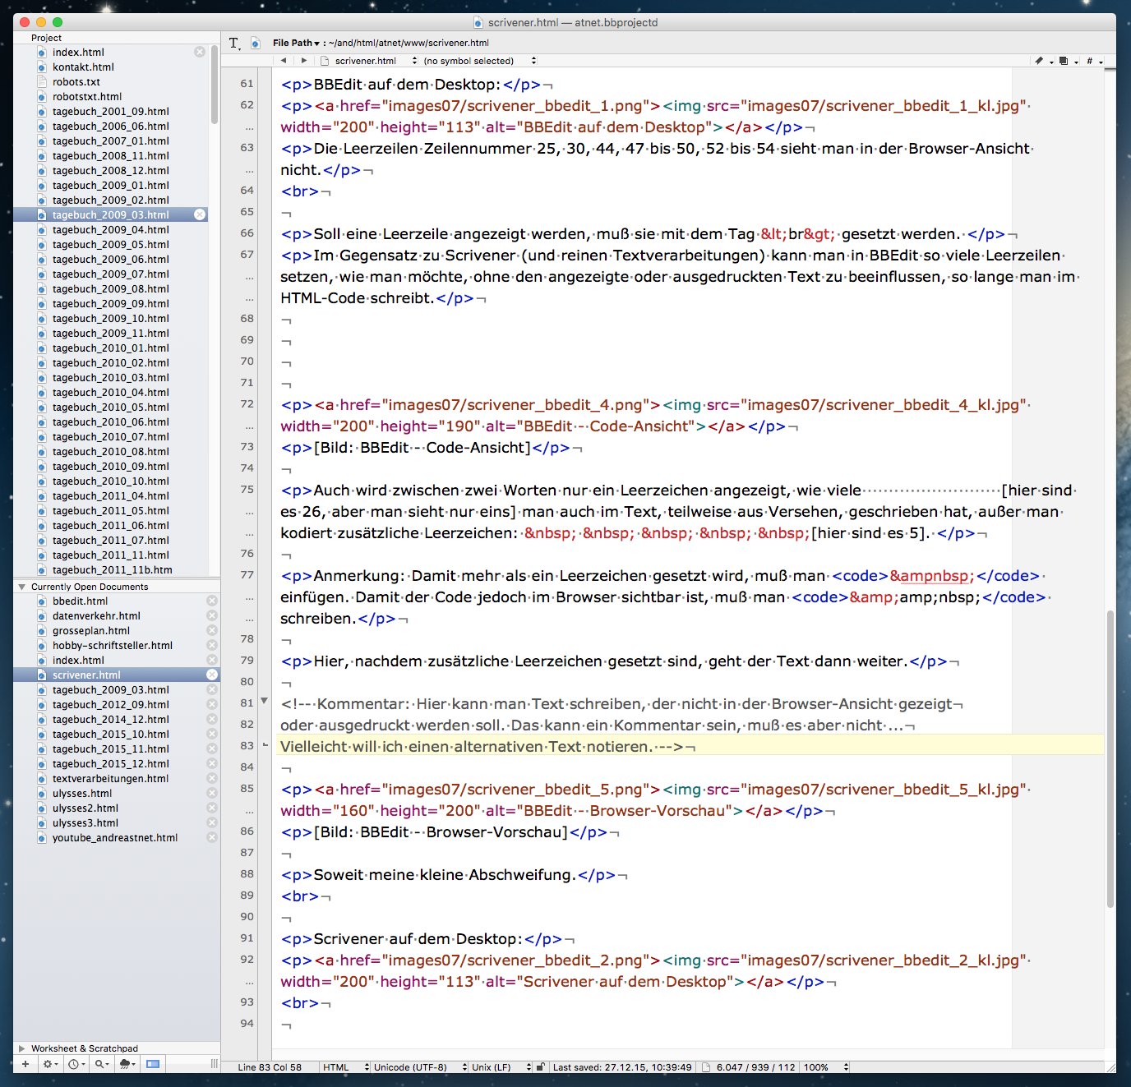Select tagebuch_2011_11b.htm in Project

click(x=111, y=570)
